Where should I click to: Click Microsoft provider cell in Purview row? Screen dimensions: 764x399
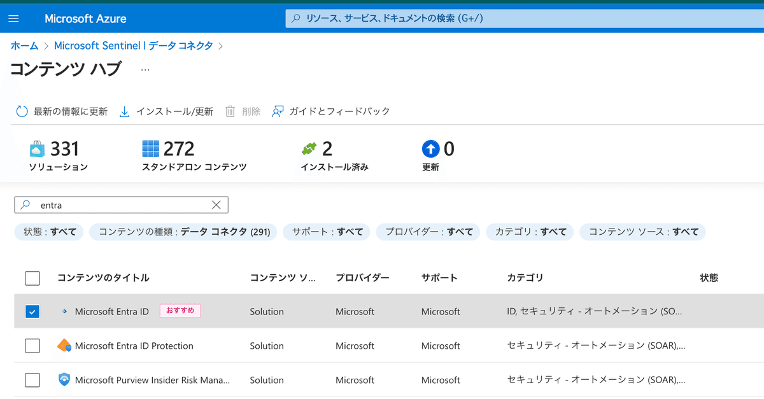(355, 381)
